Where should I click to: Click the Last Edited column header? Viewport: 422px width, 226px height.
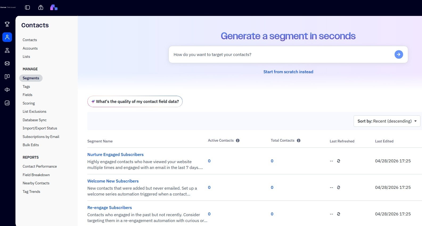pyautogui.click(x=384, y=141)
